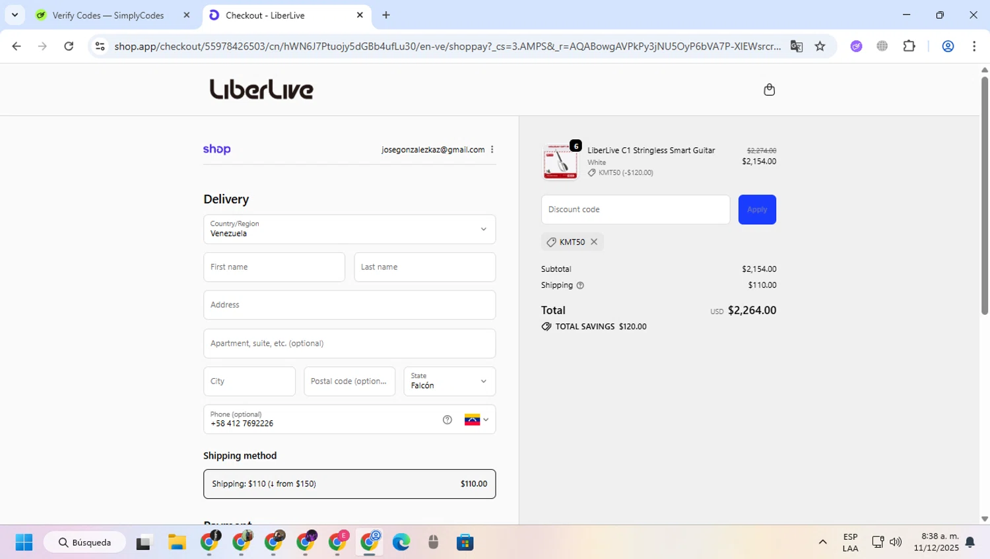Go forward in browser history

click(x=42, y=46)
